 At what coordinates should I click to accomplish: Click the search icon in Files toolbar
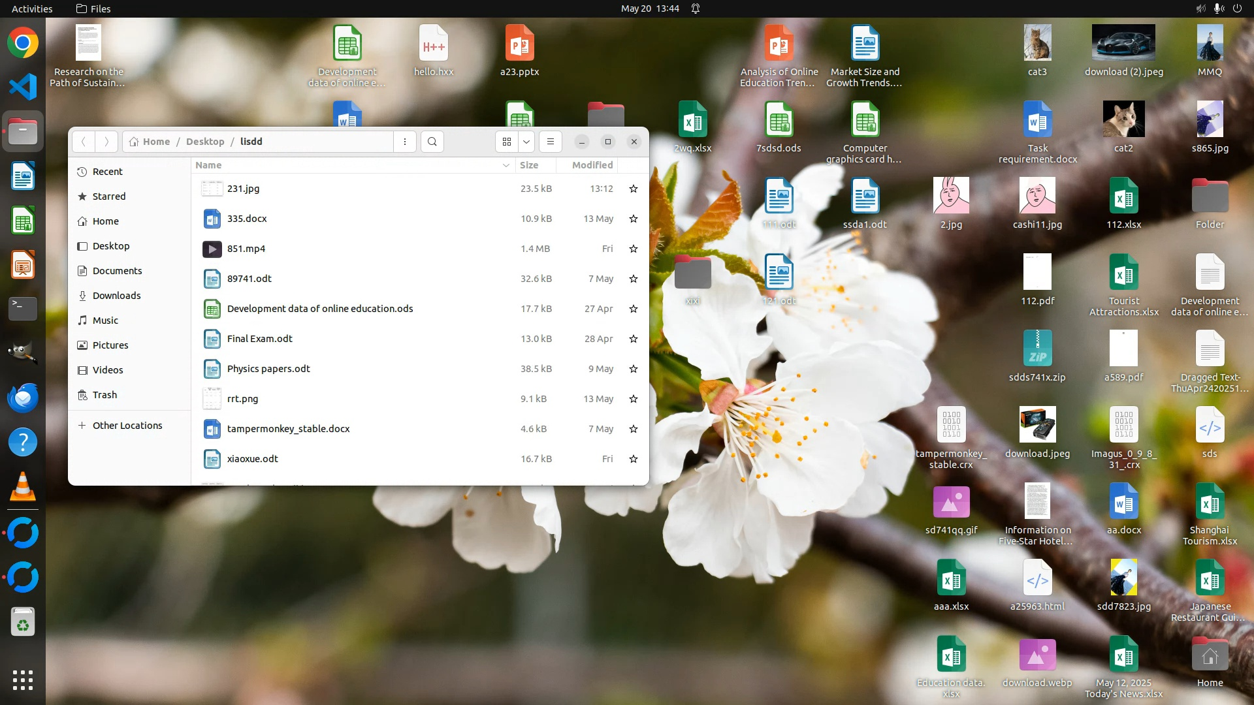pyautogui.click(x=432, y=142)
